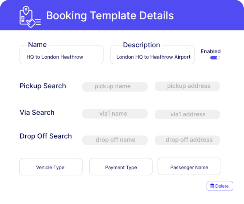244x204 pixels.
Task: Click the booking template header icon
Action: (x=30, y=17)
